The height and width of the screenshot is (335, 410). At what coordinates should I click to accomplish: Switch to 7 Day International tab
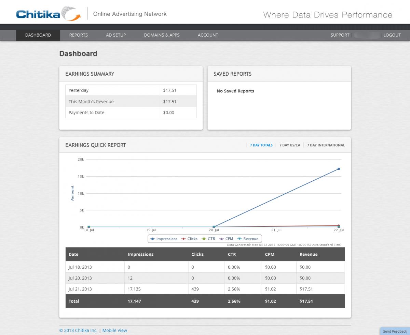click(326, 145)
